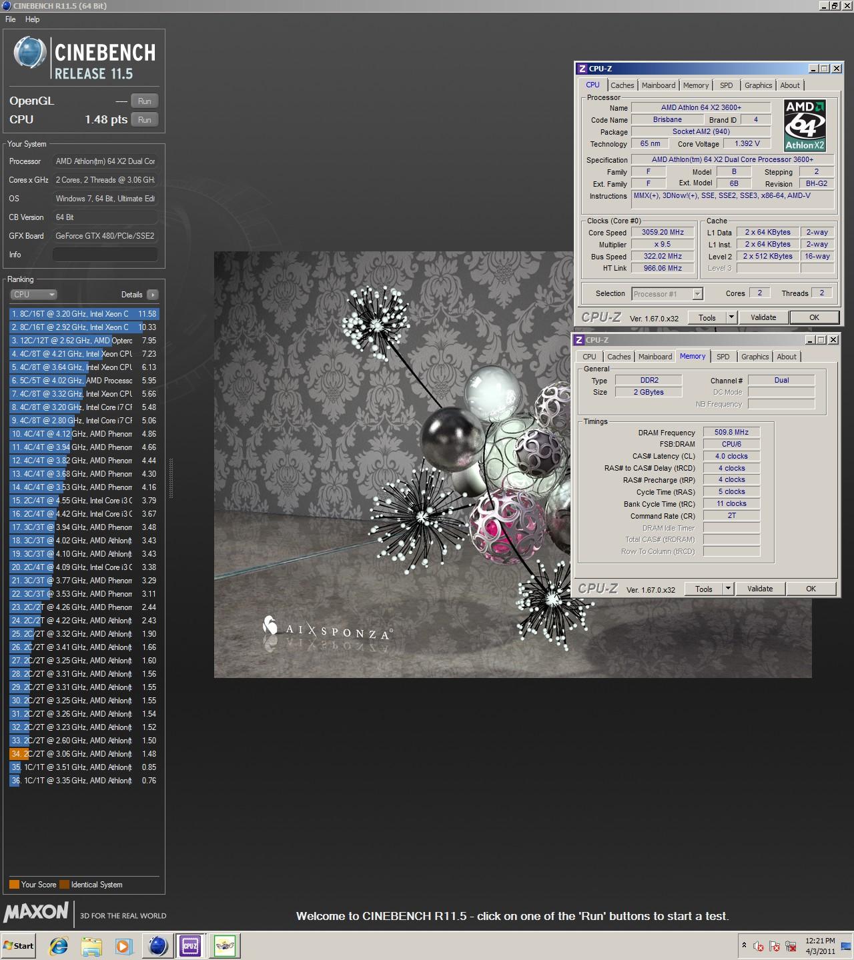Open the File menu in Cinebench
854x960 pixels.
11,19
